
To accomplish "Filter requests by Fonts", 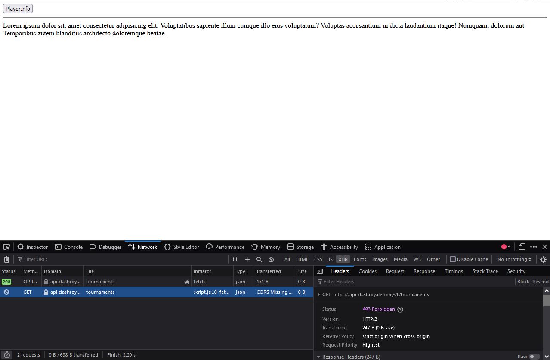I will pos(360,259).
